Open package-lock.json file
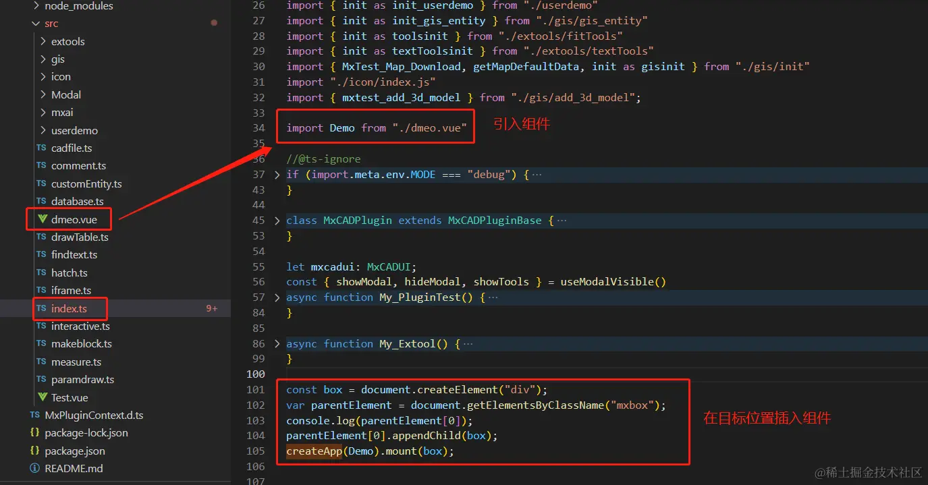Image resolution: width=928 pixels, height=485 pixels. click(86, 433)
